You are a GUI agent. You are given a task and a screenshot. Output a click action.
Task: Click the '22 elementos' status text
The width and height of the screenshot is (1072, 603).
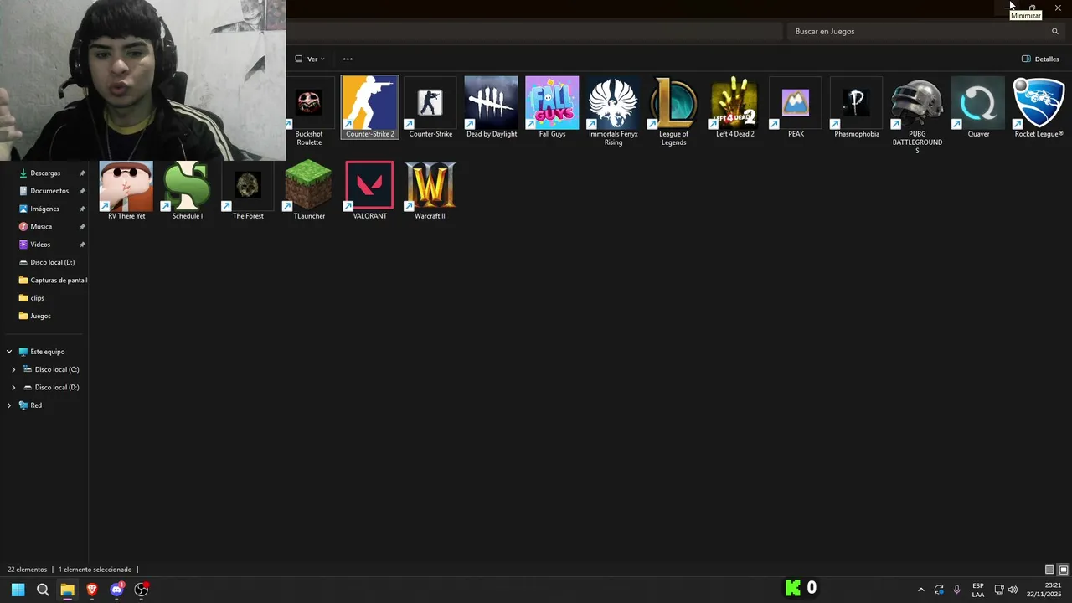pyautogui.click(x=27, y=569)
